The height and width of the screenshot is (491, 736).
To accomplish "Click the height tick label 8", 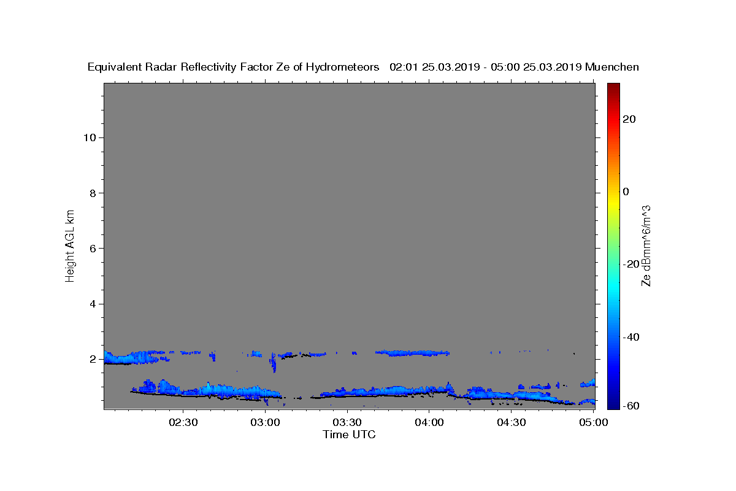I will pos(92,193).
